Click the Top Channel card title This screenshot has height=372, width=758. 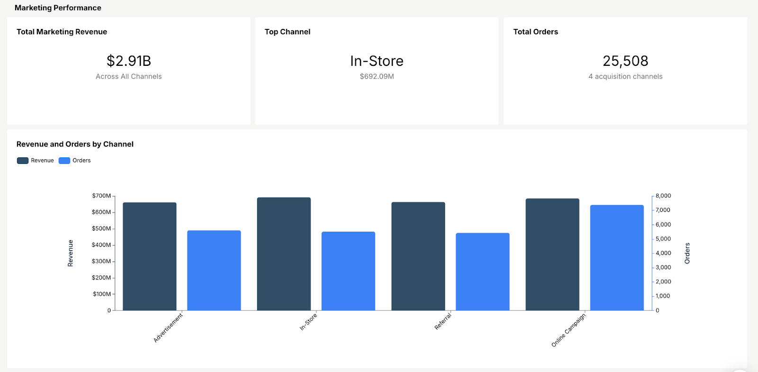288,32
